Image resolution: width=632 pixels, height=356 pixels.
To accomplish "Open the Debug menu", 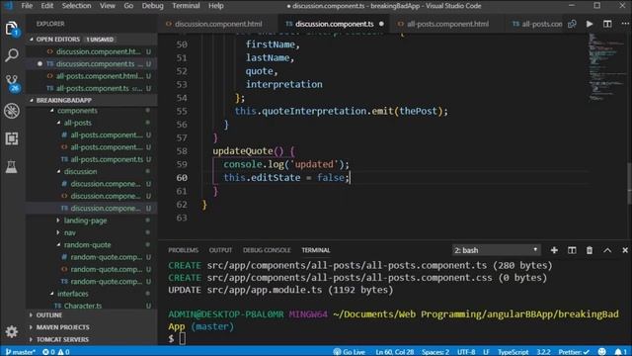I will coord(152,6).
